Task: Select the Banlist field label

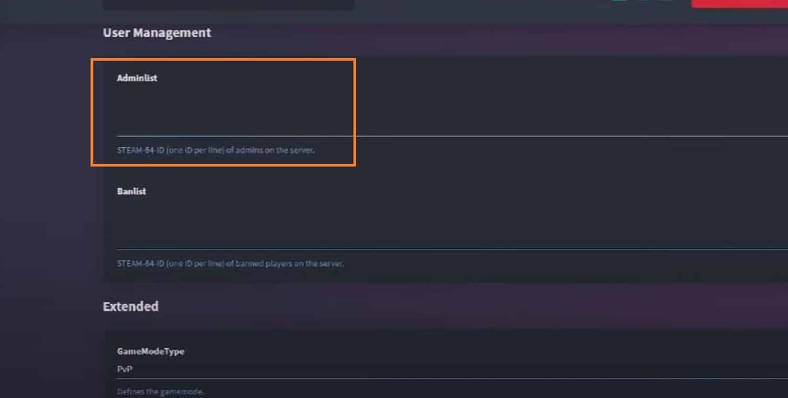Action: (x=131, y=191)
